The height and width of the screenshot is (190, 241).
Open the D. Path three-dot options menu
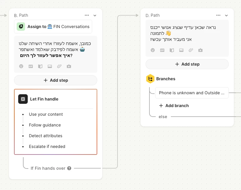(x=218, y=15)
